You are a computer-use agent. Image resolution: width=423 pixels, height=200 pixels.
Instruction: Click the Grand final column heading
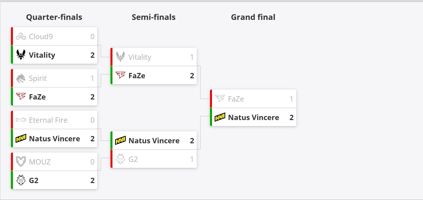pos(253,17)
